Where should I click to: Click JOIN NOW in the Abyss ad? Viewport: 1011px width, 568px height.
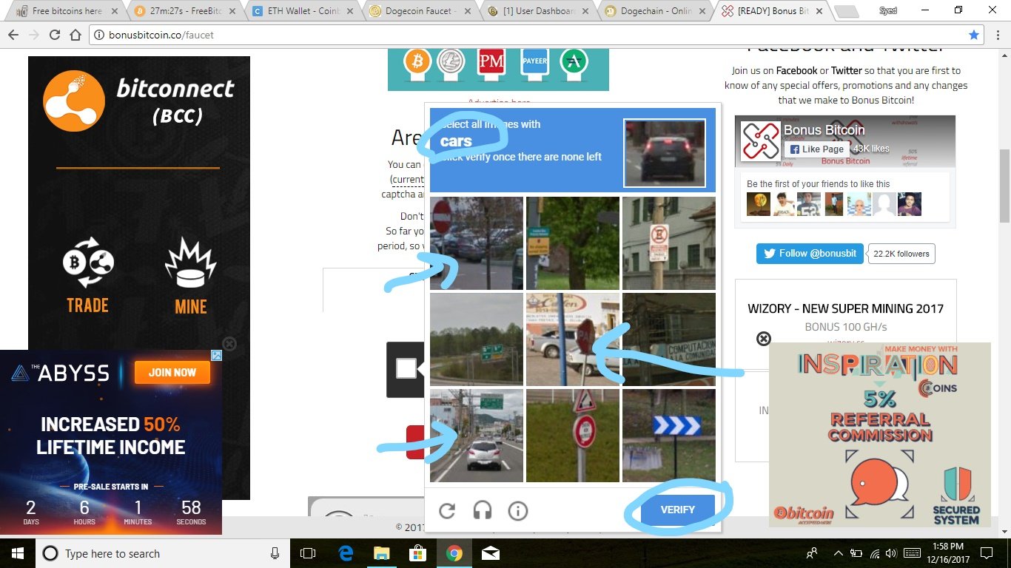pos(172,372)
